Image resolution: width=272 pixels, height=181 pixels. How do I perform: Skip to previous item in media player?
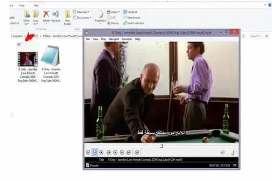tap(109, 152)
